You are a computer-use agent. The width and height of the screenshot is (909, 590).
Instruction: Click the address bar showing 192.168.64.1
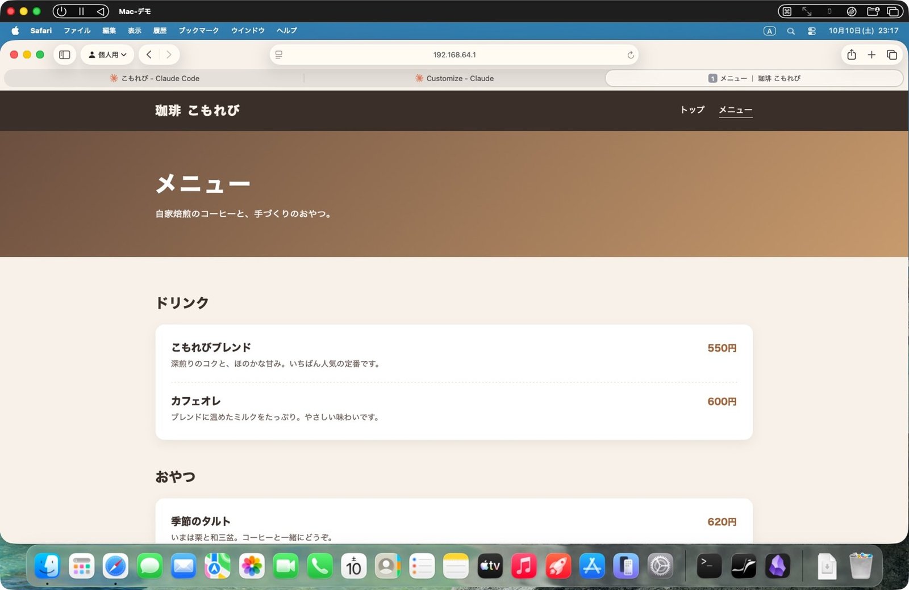tap(454, 54)
